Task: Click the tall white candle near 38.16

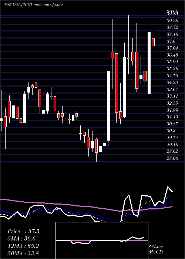Action: click(x=149, y=63)
